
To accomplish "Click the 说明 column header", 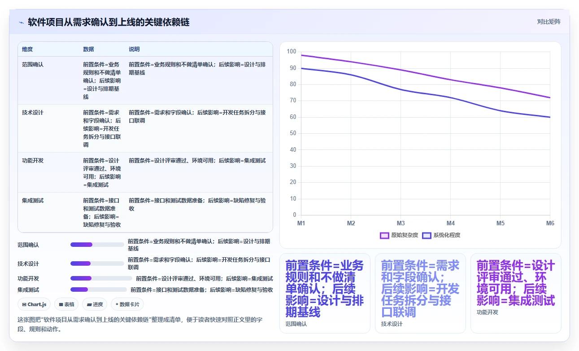I will (x=134, y=49).
